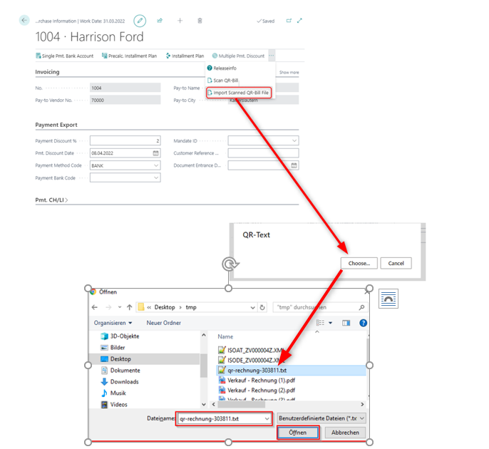Click the plus icon for new record
The height and width of the screenshot is (449, 489).
[x=180, y=21]
